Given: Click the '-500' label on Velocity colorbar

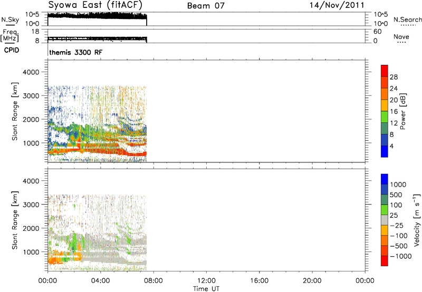Looking at the screenshot, I should click(399, 246).
